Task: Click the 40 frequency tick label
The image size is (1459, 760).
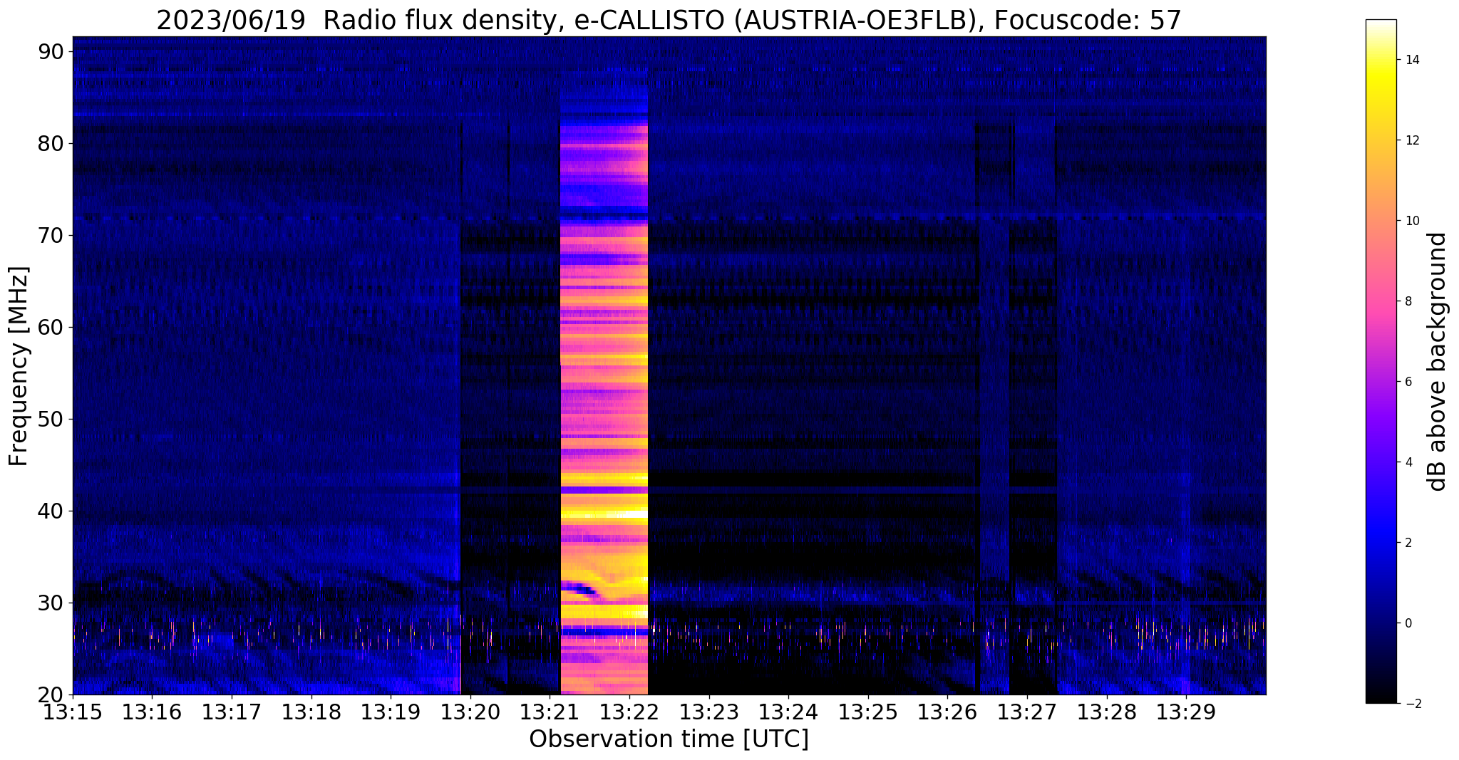Action: click(x=51, y=511)
